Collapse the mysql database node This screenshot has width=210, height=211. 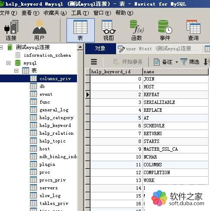point(9,63)
